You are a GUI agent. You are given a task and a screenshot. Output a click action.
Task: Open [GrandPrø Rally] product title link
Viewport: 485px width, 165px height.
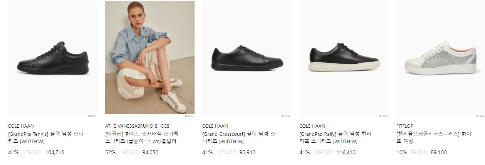pyautogui.click(x=336, y=138)
